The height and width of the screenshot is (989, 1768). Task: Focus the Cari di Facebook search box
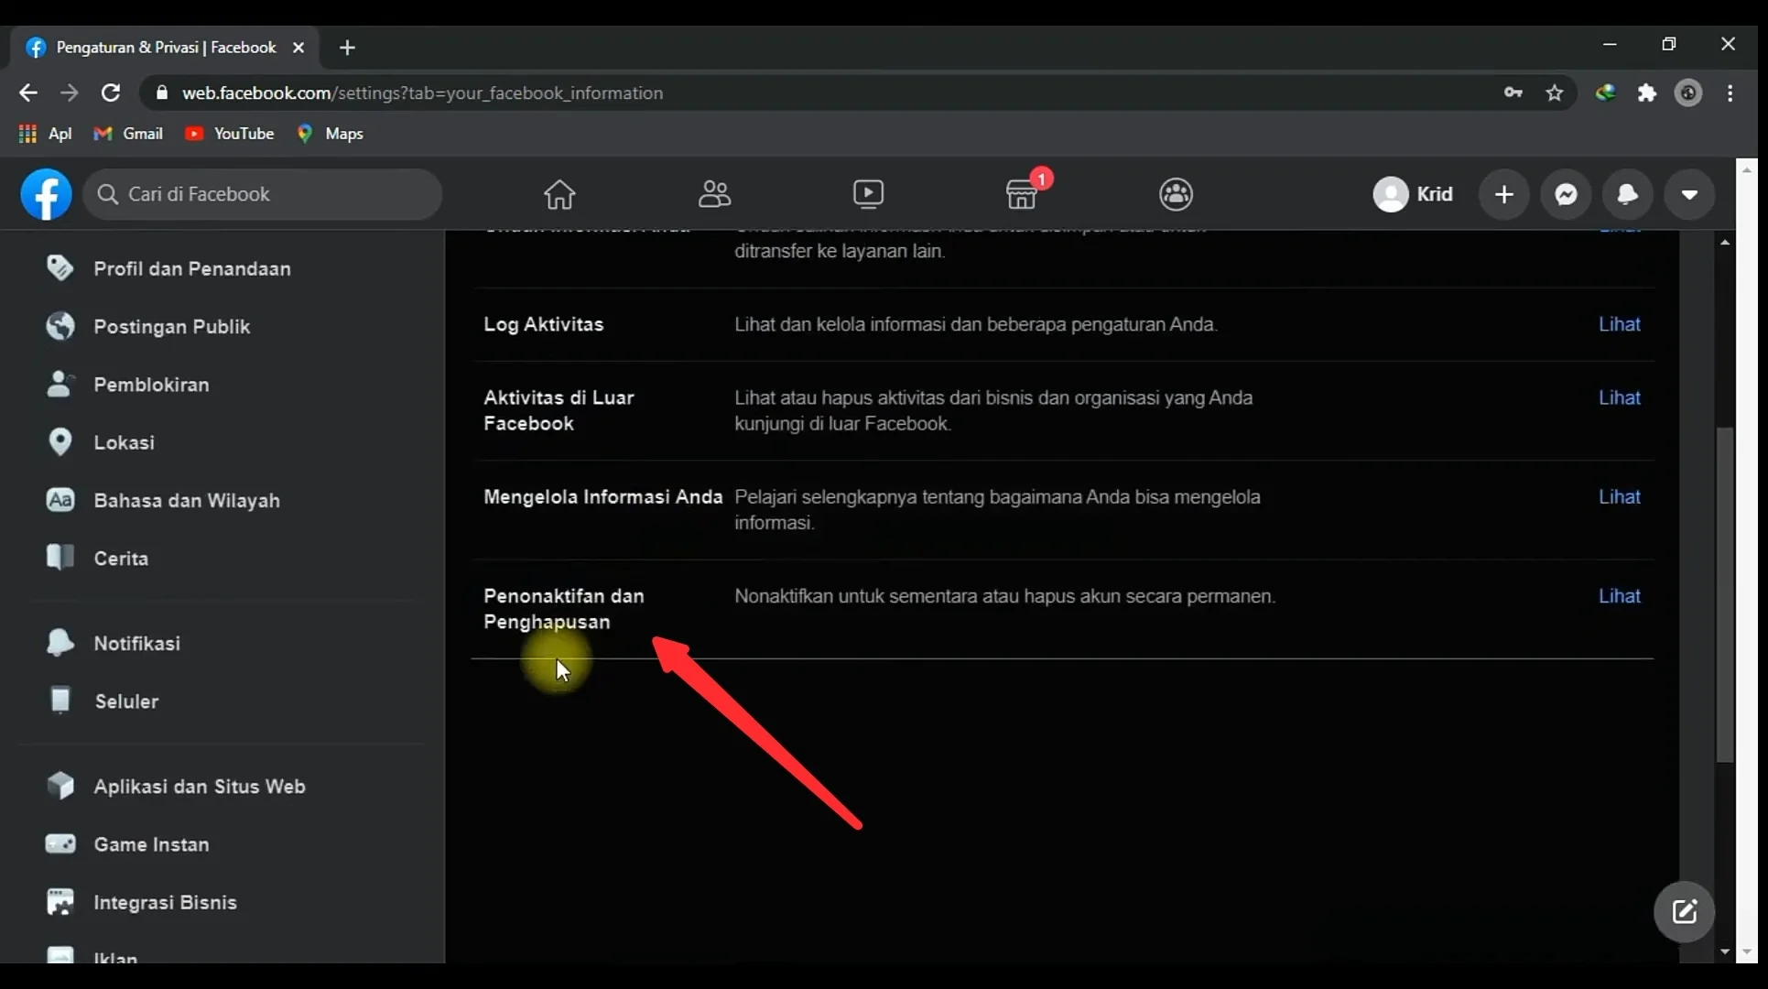(263, 194)
